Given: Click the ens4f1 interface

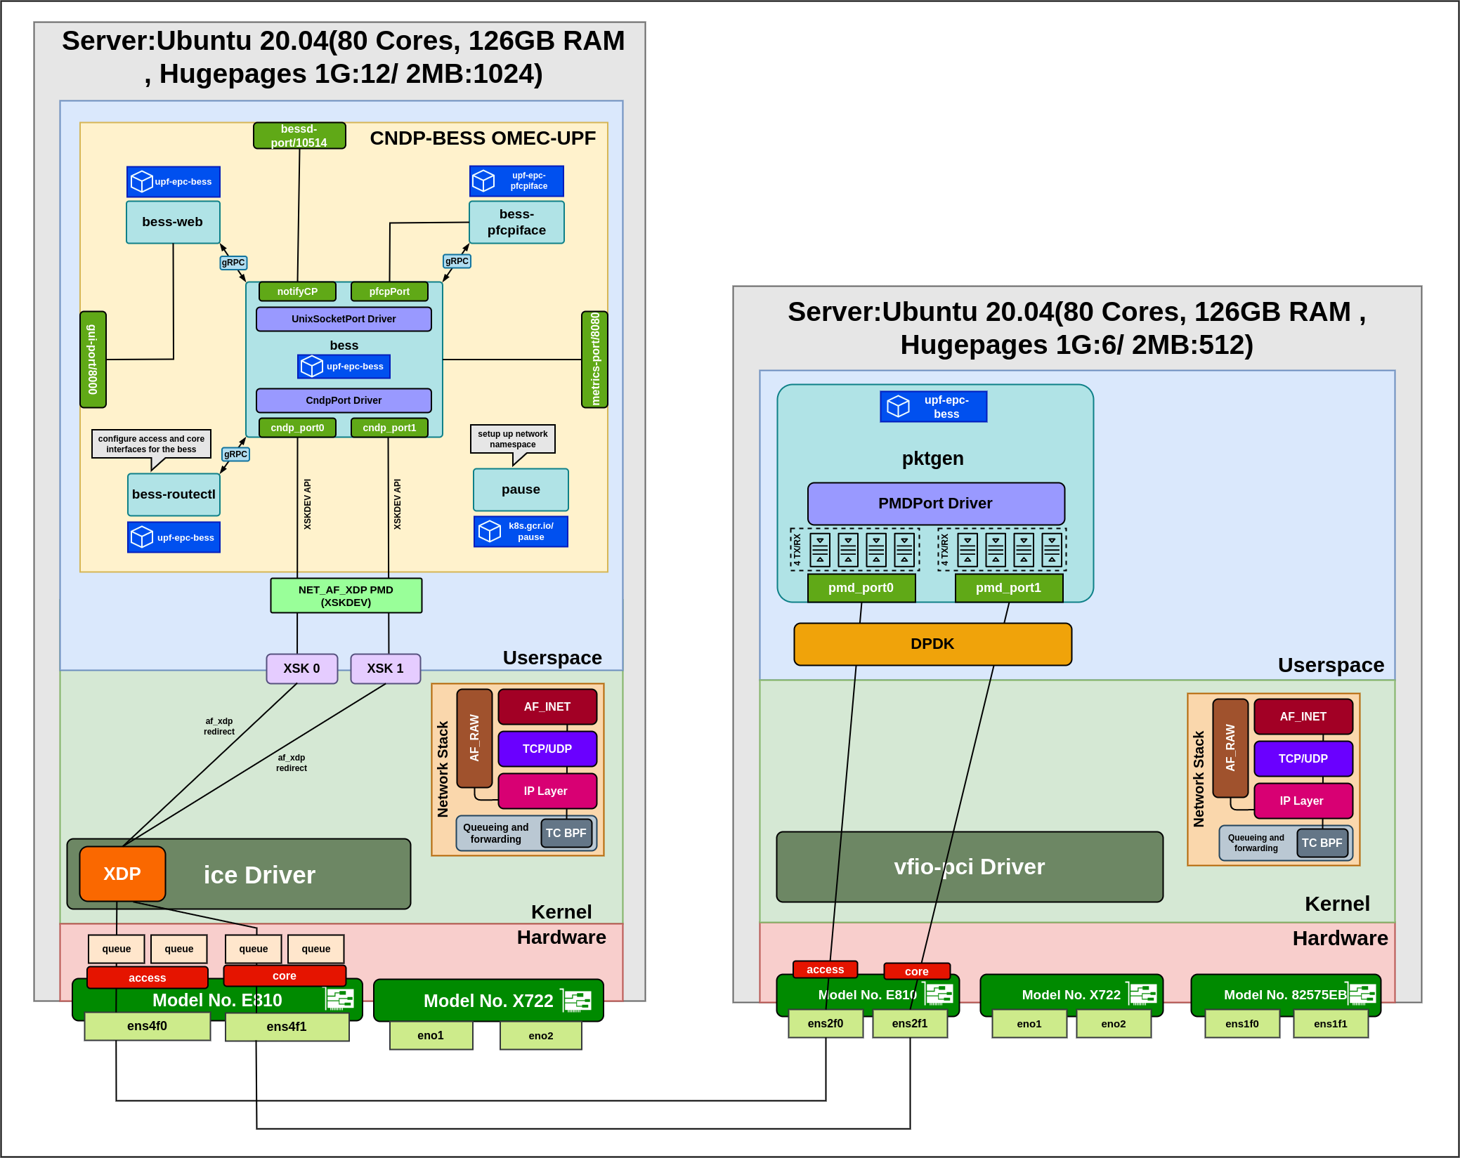Looking at the screenshot, I should point(287,1027).
